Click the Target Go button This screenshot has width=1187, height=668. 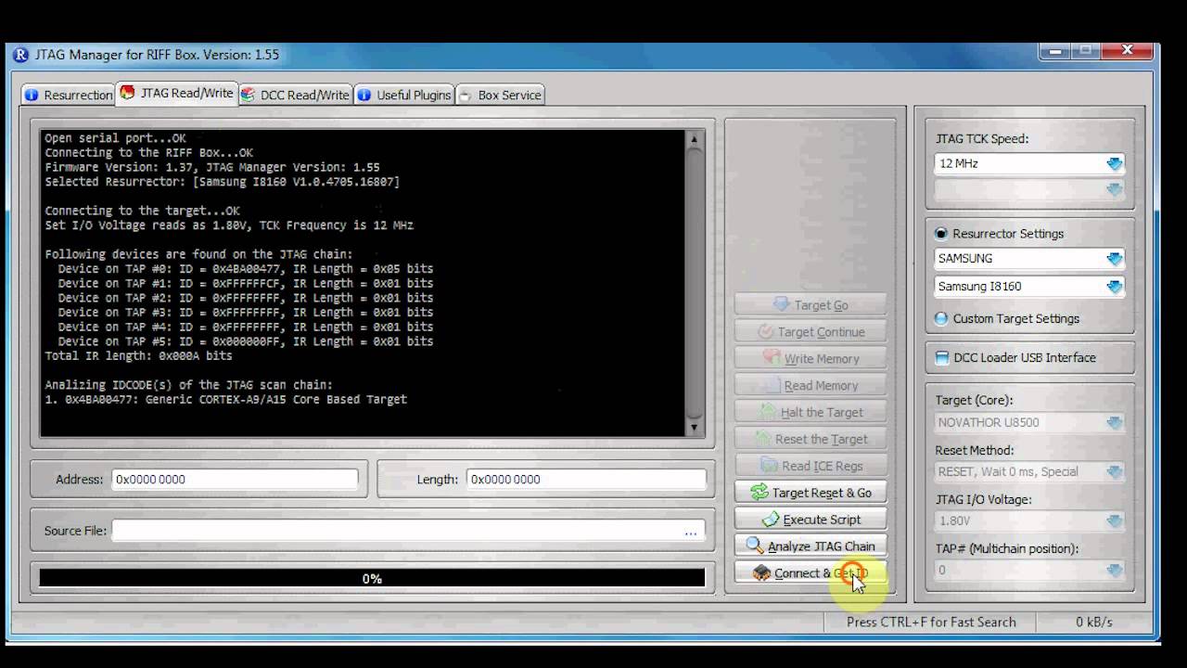tap(810, 304)
